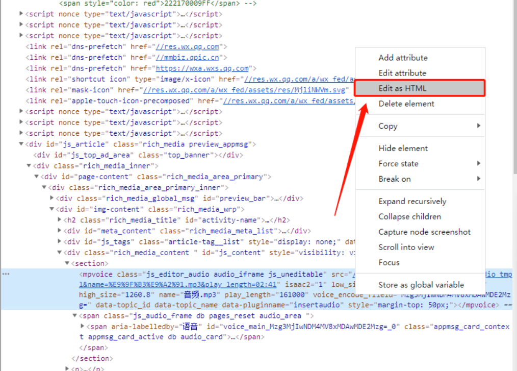Select Delete element in context menu
517x371 pixels.
[406, 104]
